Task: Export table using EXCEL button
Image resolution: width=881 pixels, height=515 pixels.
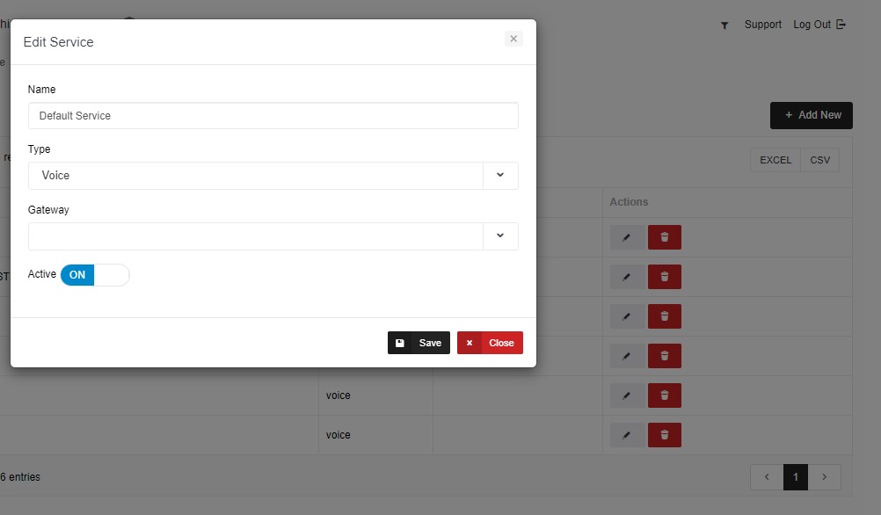Action: click(x=775, y=160)
